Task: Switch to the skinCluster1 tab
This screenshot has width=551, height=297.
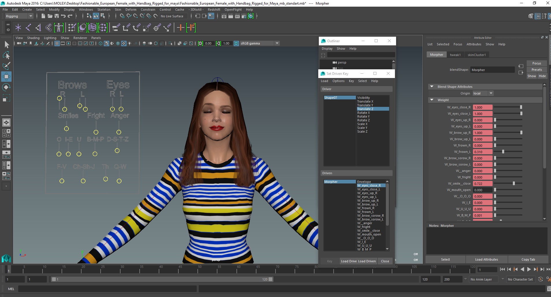Action: pyautogui.click(x=476, y=55)
